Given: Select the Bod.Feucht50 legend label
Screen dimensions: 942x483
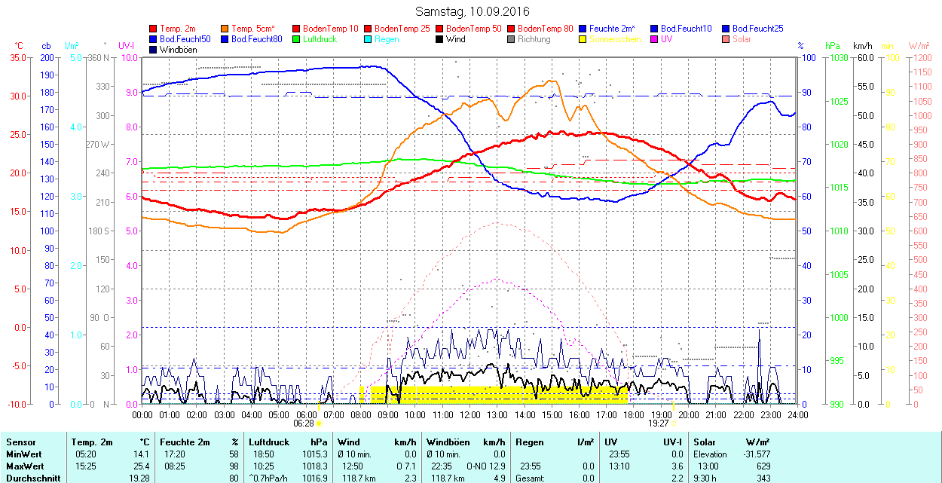Looking at the screenshot, I should click(185, 39).
